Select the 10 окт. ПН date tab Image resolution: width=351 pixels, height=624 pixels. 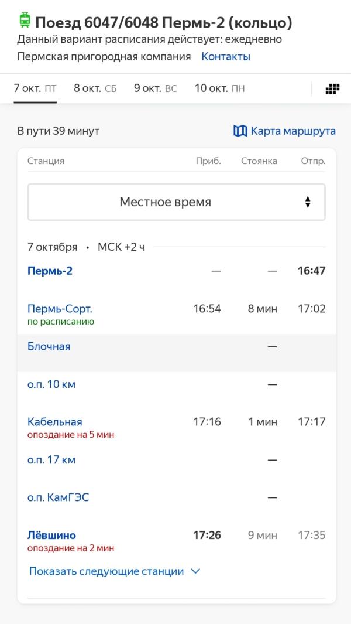click(219, 88)
